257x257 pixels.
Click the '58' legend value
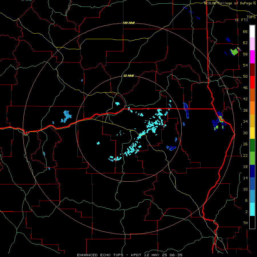coord(245,54)
